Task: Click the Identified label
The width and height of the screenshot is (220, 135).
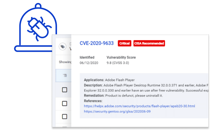Action: pyautogui.click(x=87, y=57)
